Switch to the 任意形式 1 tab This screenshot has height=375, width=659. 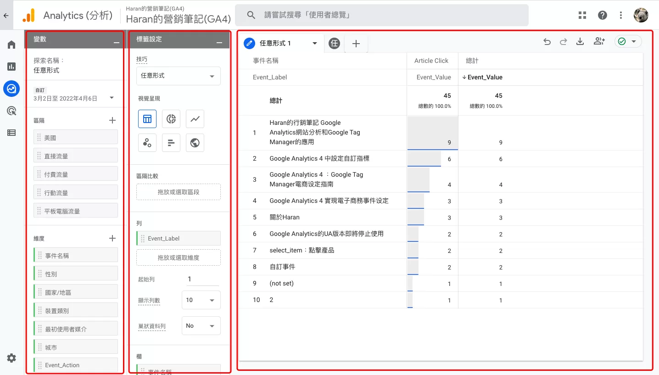275,43
